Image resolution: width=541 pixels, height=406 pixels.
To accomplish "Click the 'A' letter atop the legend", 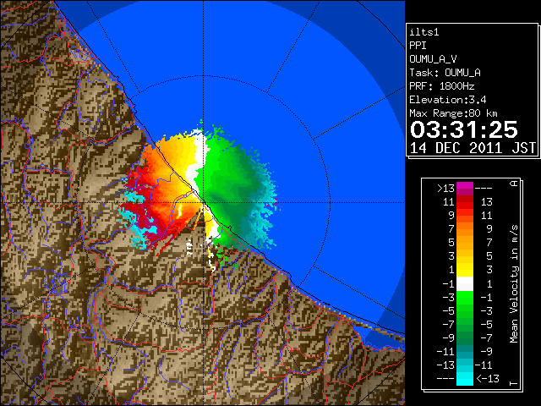I will click(514, 184).
